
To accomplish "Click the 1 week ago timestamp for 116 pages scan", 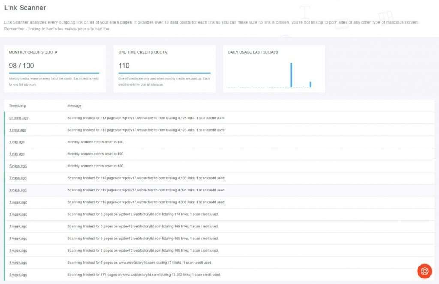I will pyautogui.click(x=18, y=202).
